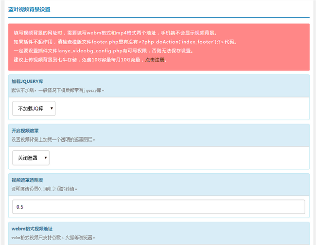This screenshot has height=245, width=316.
Task: Open the 不加载JQ库 dropdown
Action: tap(34, 109)
